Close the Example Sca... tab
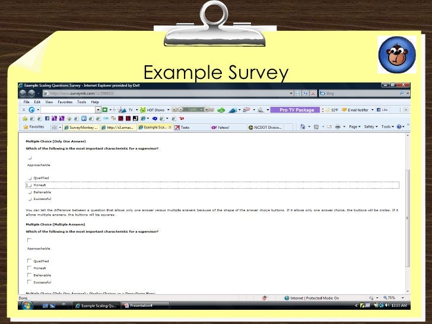The height and width of the screenshot is (324, 432). [x=170, y=127]
